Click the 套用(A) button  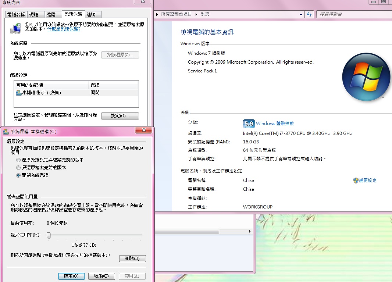(x=132, y=276)
